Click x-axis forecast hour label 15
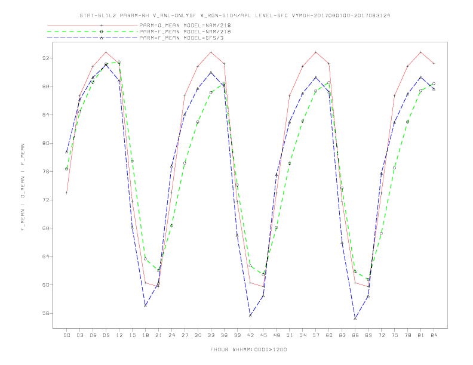The width and height of the screenshot is (473, 365). pos(132,335)
